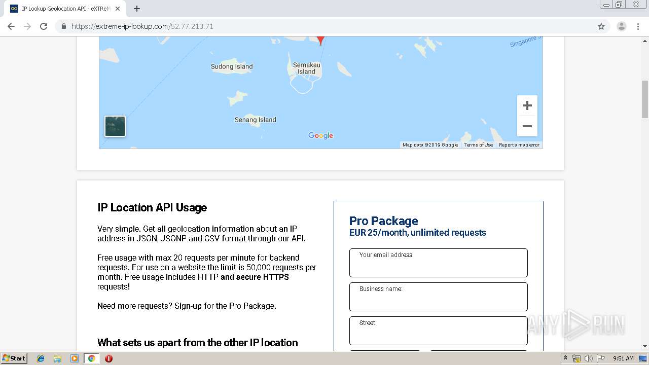Go back to the previous page
The image size is (649, 365).
point(11,26)
